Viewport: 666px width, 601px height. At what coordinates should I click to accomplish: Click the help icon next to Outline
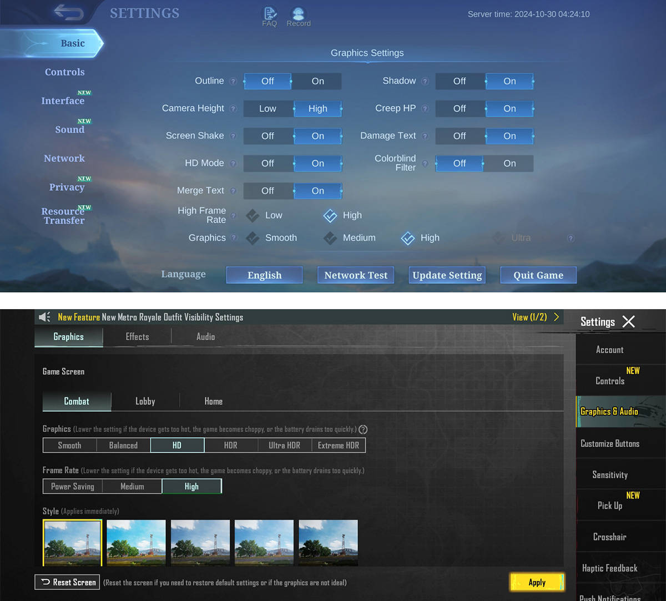pos(233,82)
